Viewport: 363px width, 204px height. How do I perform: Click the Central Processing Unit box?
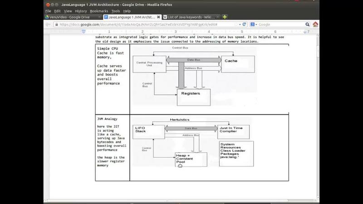coord(149,64)
